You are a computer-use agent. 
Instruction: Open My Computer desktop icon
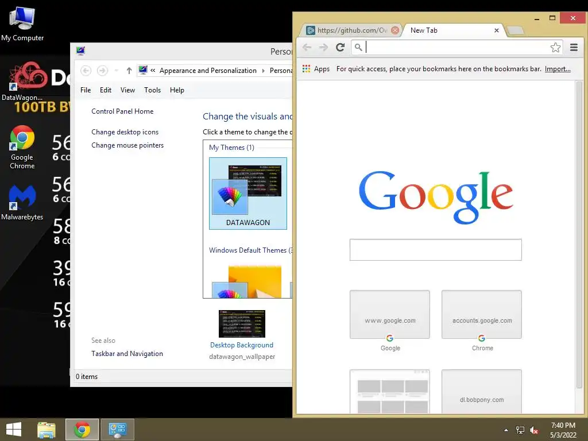click(x=22, y=23)
